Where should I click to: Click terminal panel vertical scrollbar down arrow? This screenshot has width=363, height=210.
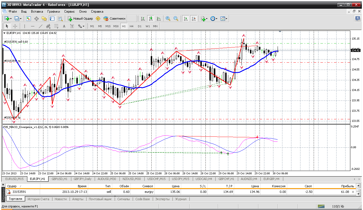[x=358, y=194]
